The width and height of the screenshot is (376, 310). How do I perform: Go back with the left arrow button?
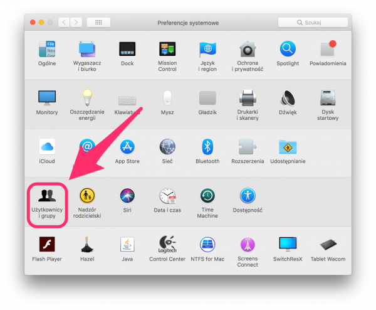(64, 23)
